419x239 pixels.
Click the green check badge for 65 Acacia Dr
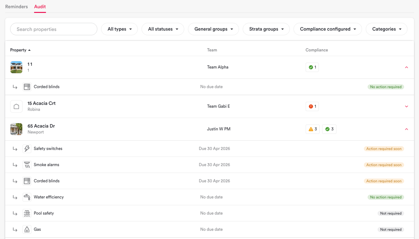(x=329, y=129)
